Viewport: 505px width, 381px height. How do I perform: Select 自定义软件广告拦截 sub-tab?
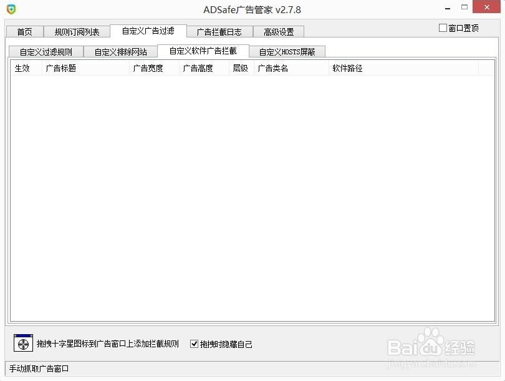coord(203,51)
